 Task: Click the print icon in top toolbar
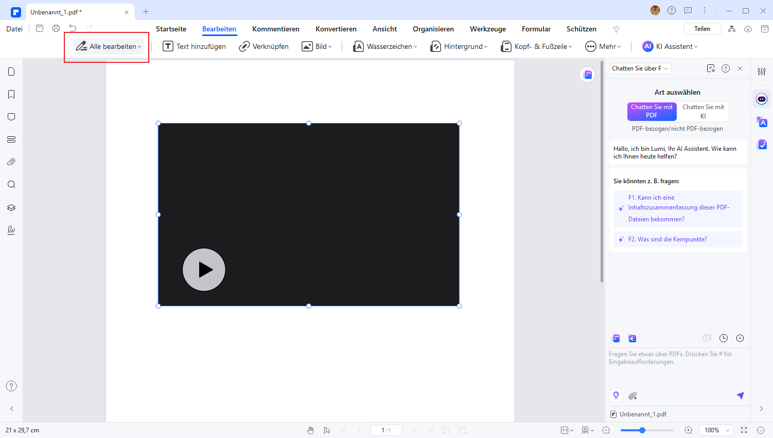coord(56,29)
